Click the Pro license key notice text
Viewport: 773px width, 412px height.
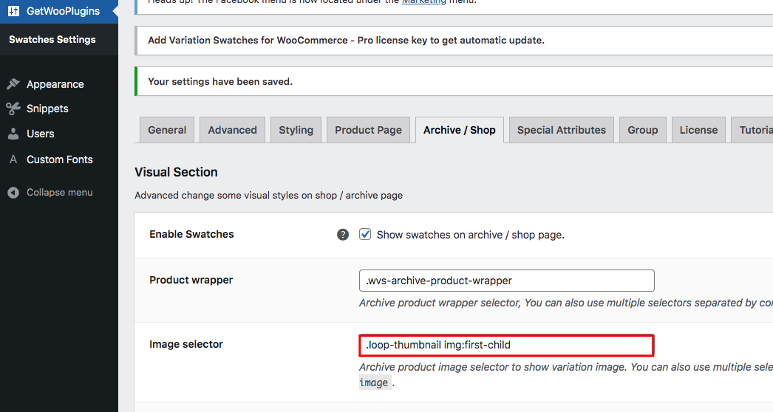pyautogui.click(x=346, y=41)
